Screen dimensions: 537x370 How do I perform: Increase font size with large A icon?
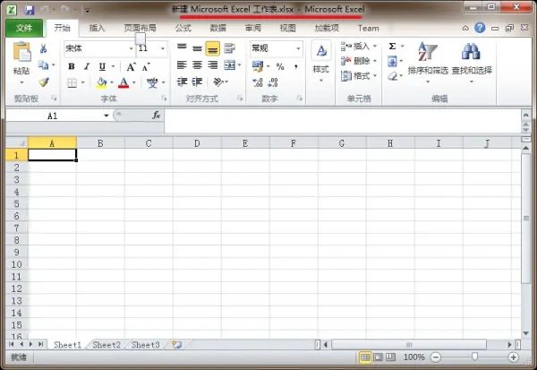click(x=131, y=67)
